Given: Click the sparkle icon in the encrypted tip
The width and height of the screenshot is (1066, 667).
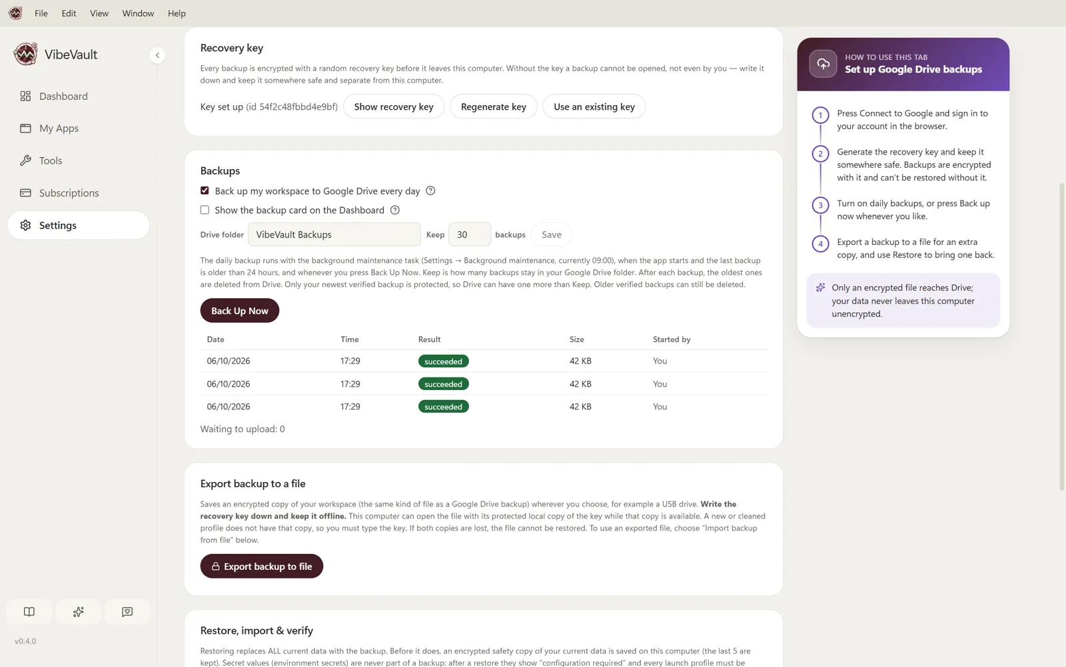Looking at the screenshot, I should (x=821, y=288).
